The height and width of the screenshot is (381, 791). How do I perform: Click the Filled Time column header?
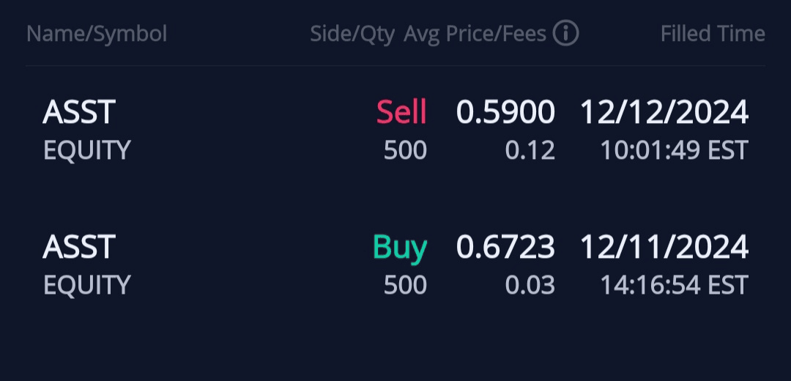pyautogui.click(x=713, y=34)
